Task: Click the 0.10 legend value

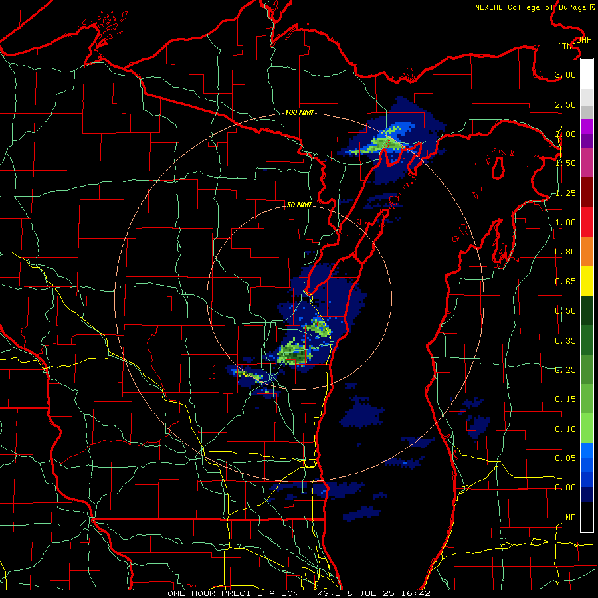Action: coord(565,429)
